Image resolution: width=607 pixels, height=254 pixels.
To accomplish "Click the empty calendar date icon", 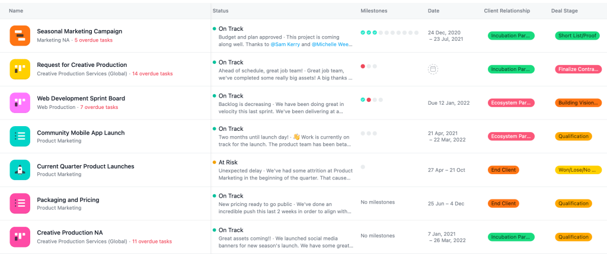I will [433, 69].
